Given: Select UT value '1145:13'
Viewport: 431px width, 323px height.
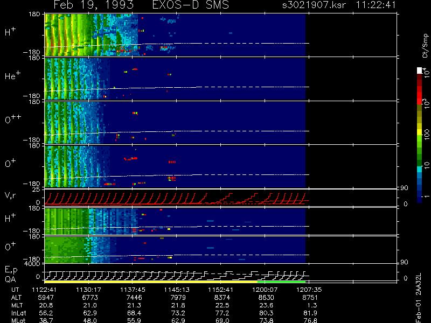Looking at the screenshot, I should tap(177, 290).
